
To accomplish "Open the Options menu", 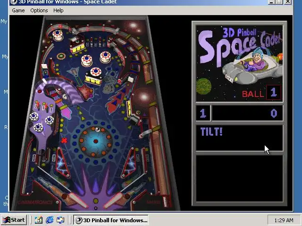I will click(x=39, y=10).
